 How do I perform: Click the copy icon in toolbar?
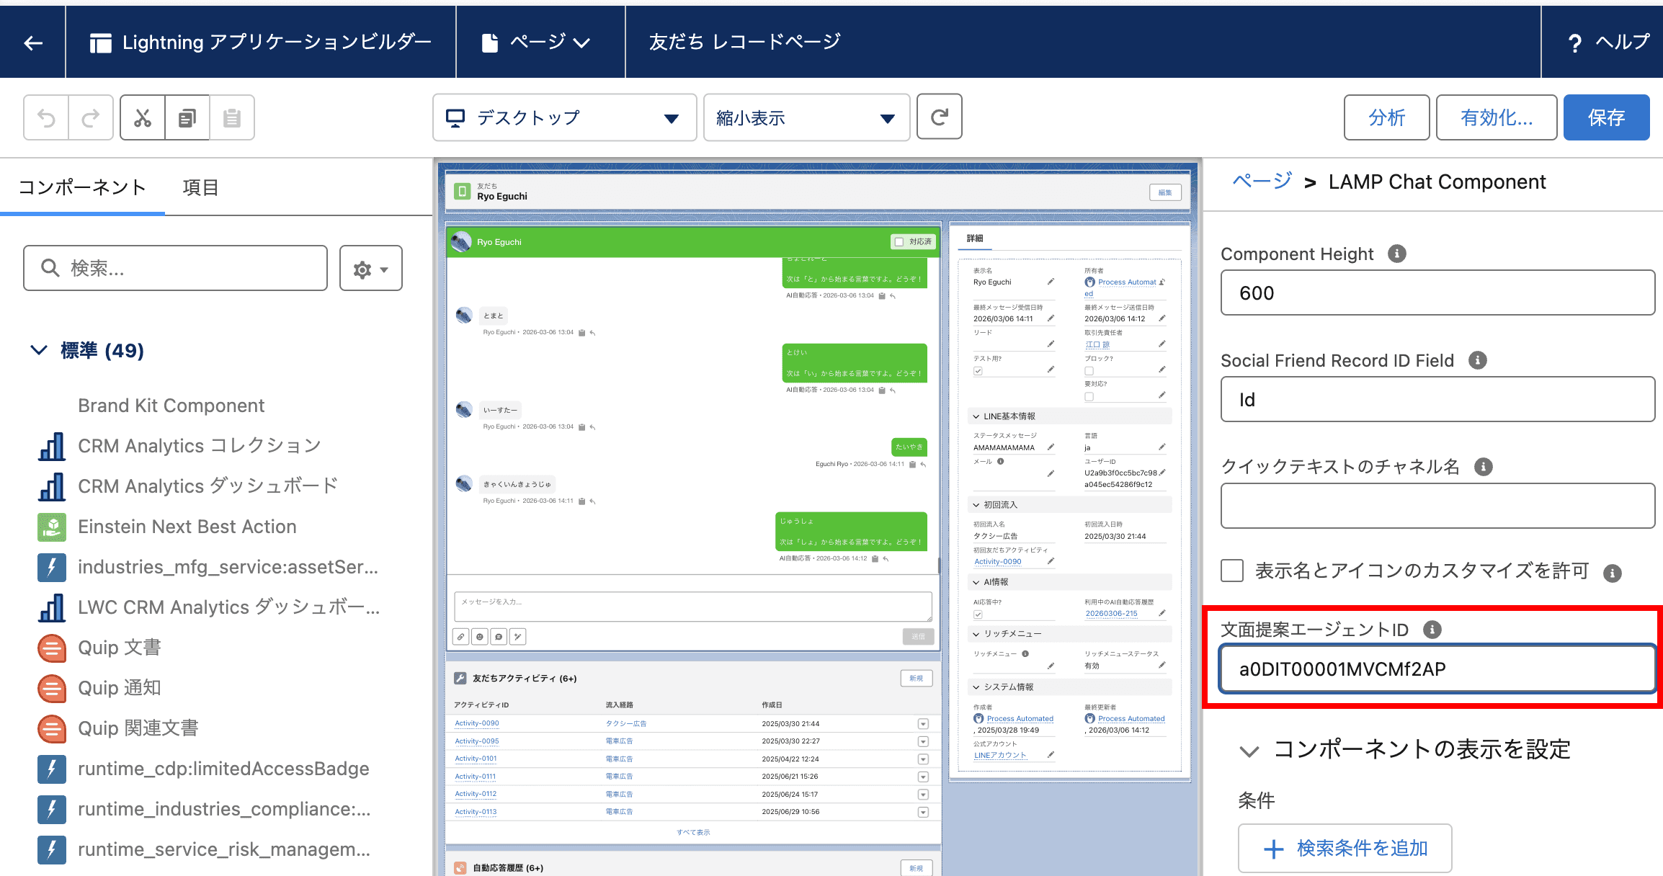pyautogui.click(x=187, y=117)
